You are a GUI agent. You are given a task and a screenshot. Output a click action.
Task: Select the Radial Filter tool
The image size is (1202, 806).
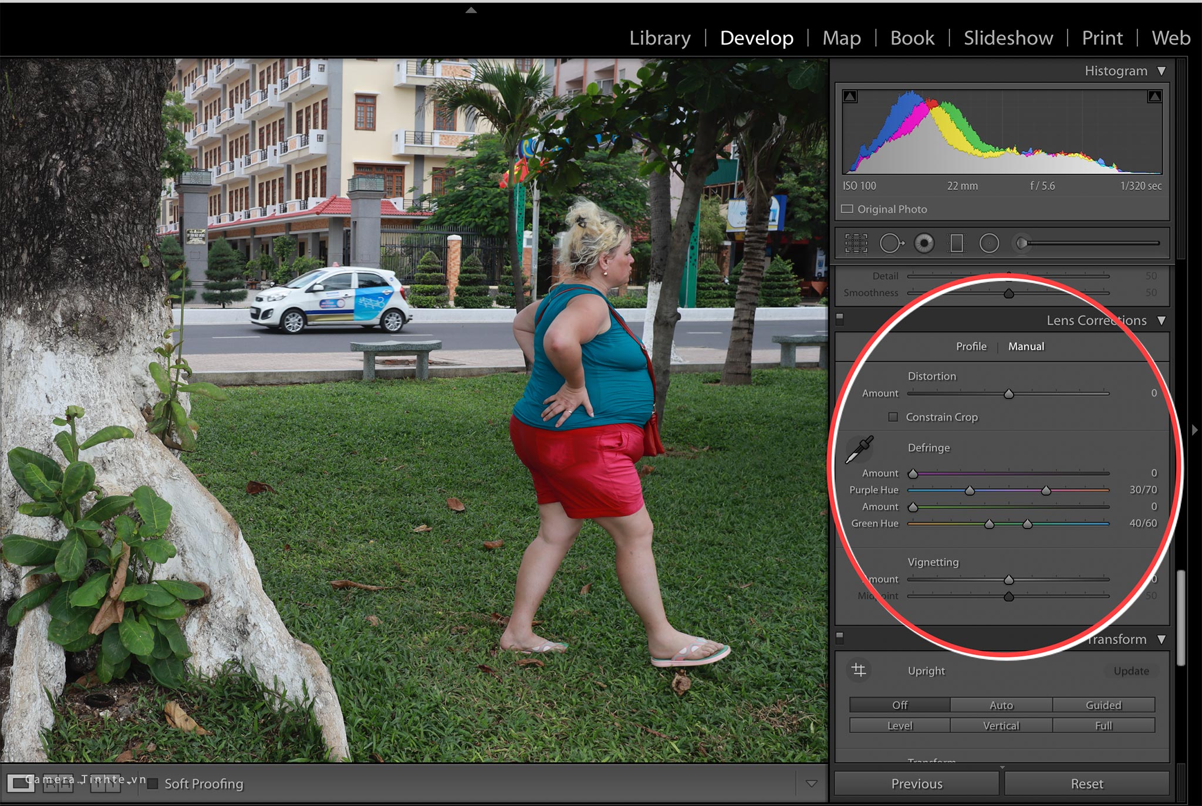(989, 243)
